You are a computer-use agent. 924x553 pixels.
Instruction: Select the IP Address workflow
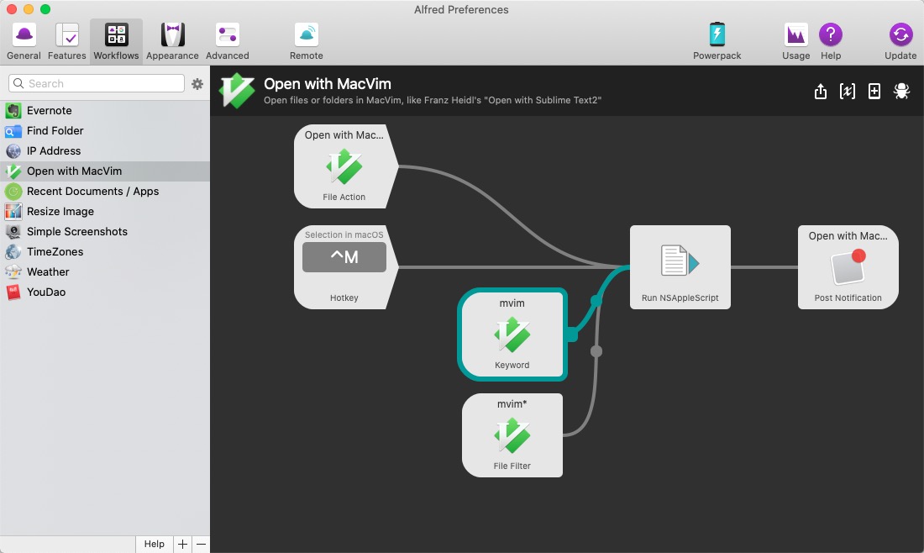[105, 150]
